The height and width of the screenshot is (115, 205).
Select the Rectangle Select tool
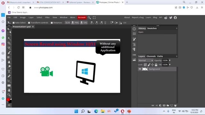9,34
